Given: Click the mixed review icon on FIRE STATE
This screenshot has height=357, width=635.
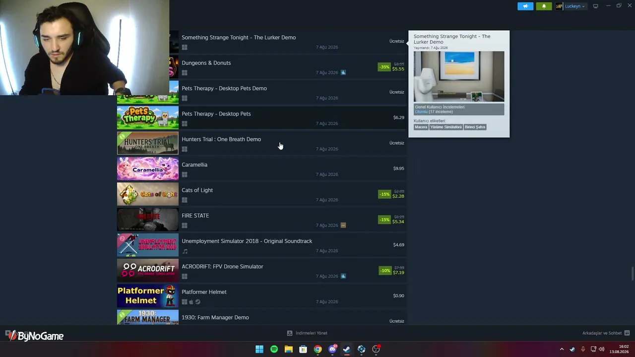Looking at the screenshot, I should [343, 225].
